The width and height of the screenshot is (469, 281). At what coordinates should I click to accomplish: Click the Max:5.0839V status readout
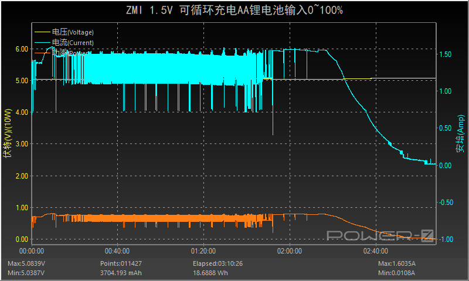26,263
